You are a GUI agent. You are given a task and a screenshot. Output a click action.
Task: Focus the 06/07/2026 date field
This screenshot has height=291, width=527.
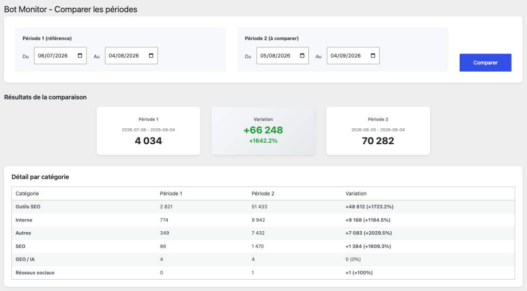60,56
